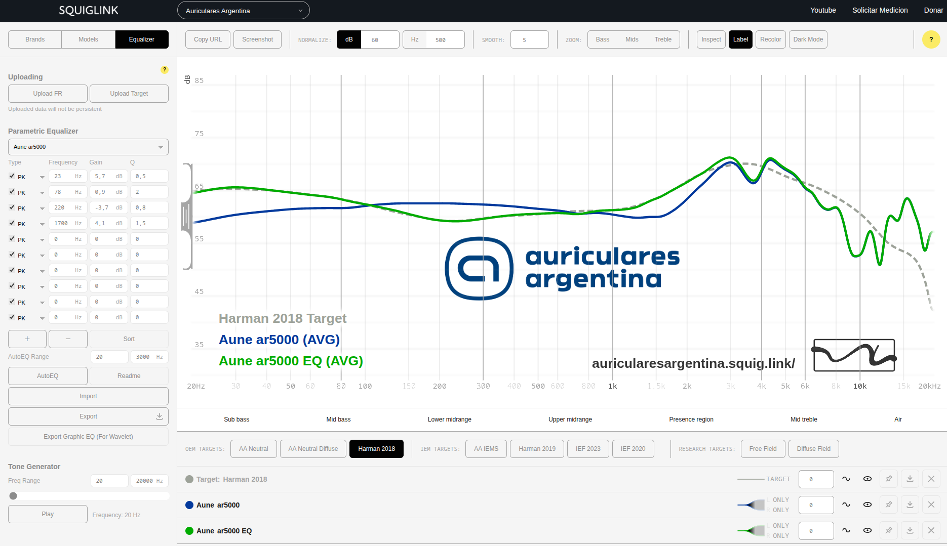Open filter type dropdown for the 78 Hz band

point(31,192)
